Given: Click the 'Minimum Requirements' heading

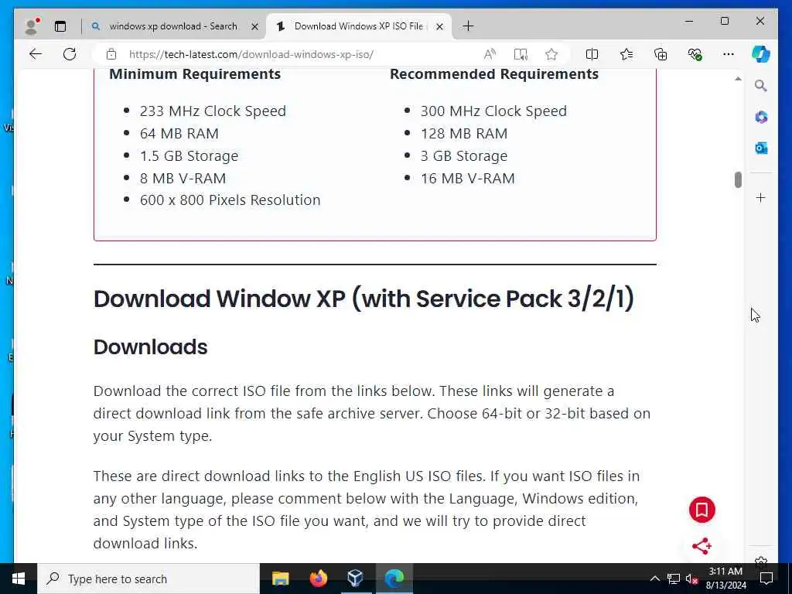Looking at the screenshot, I should click(x=195, y=73).
